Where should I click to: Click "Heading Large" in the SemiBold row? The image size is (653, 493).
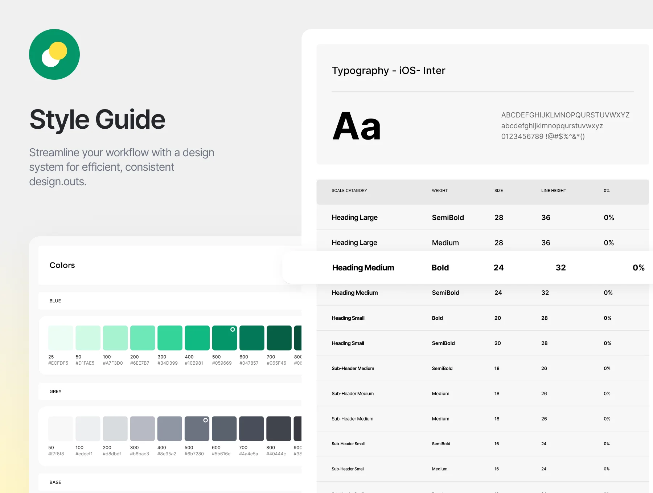coord(354,217)
